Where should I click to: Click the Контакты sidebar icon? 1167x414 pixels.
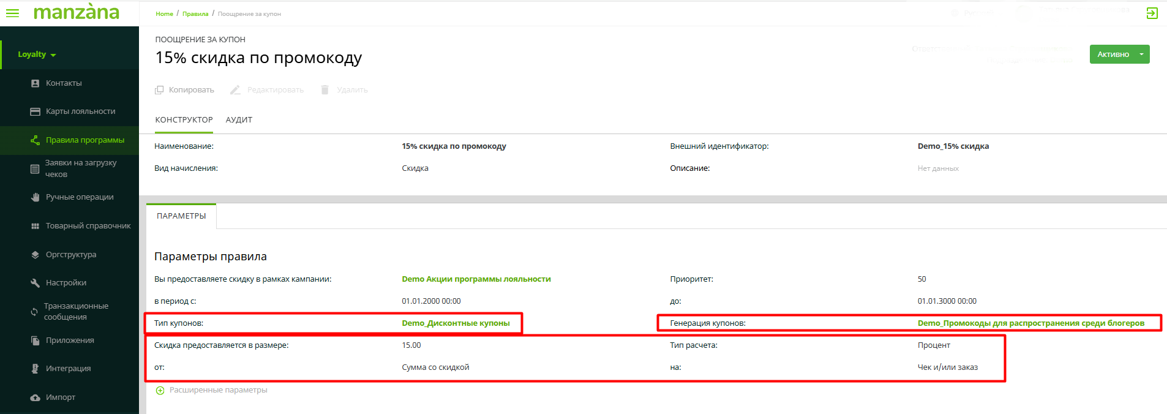pos(35,83)
